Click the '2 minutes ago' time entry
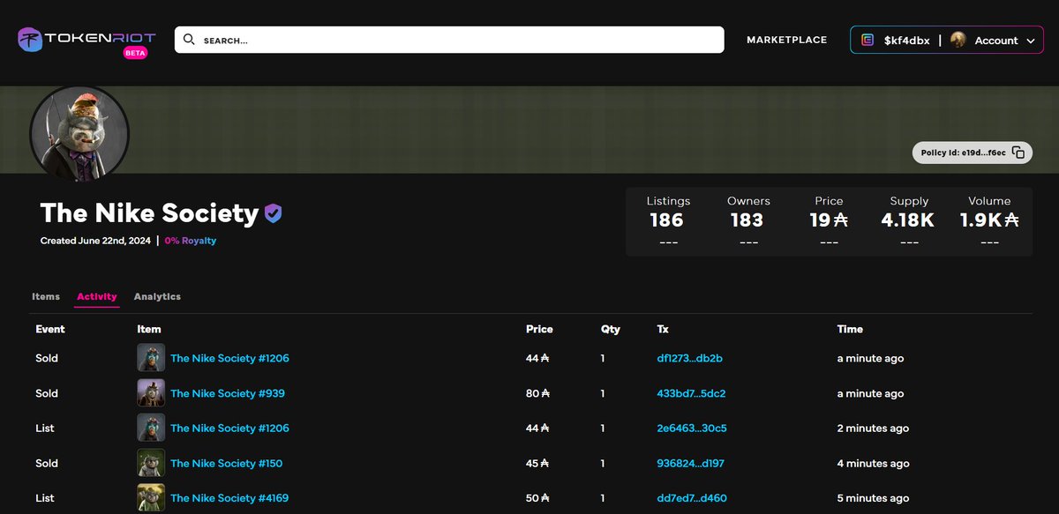Screen dimensions: 1059x514 pyautogui.click(x=874, y=428)
